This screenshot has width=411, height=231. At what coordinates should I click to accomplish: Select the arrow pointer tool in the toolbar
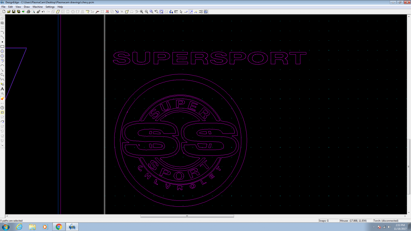[x=181, y=12]
